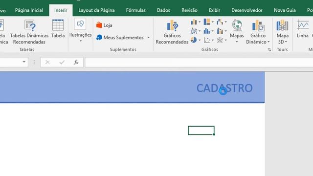Switch to the Revisão tab
This screenshot has height=176, width=313.
[189, 10]
